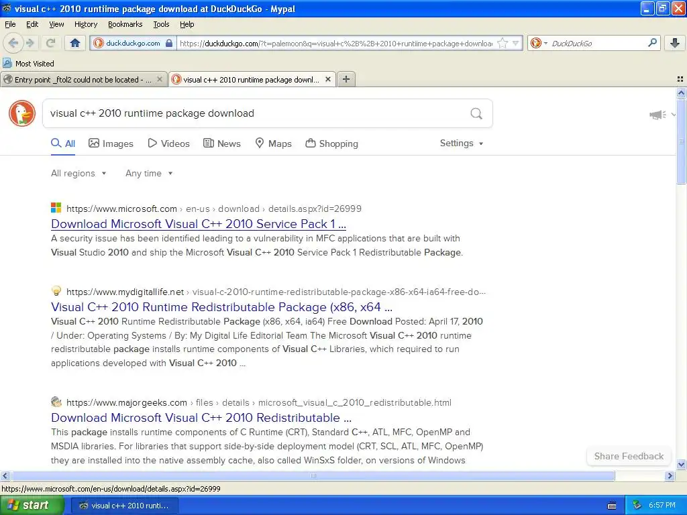This screenshot has width=687, height=515.
Task: Click the vertical scrollbar down arrow
Action: click(x=681, y=465)
